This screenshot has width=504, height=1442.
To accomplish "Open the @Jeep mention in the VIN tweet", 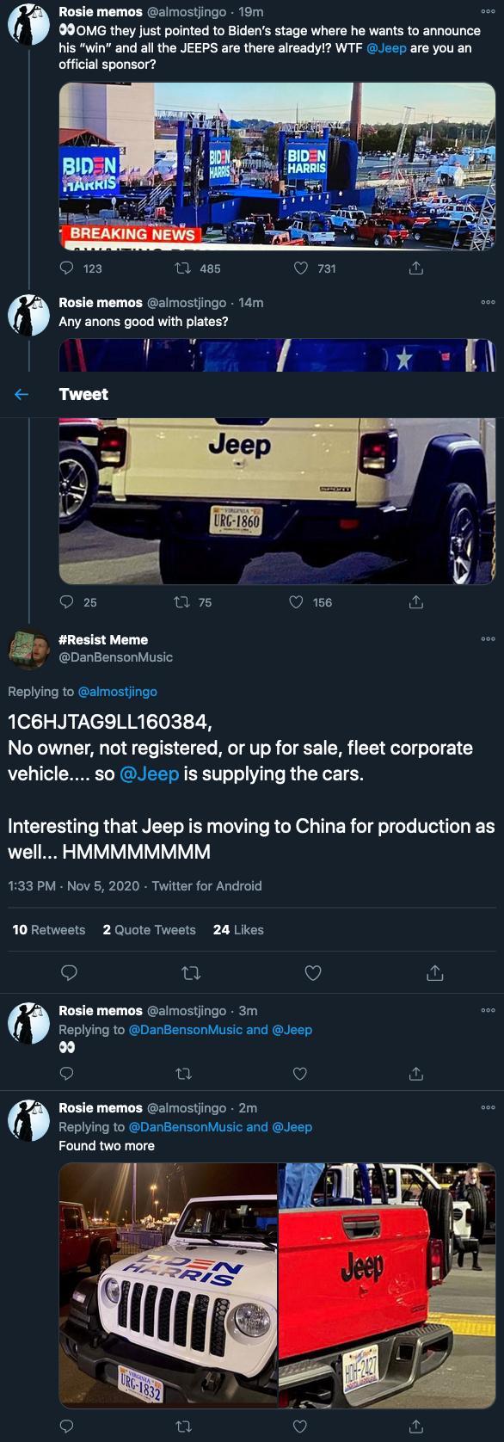I will [149, 773].
